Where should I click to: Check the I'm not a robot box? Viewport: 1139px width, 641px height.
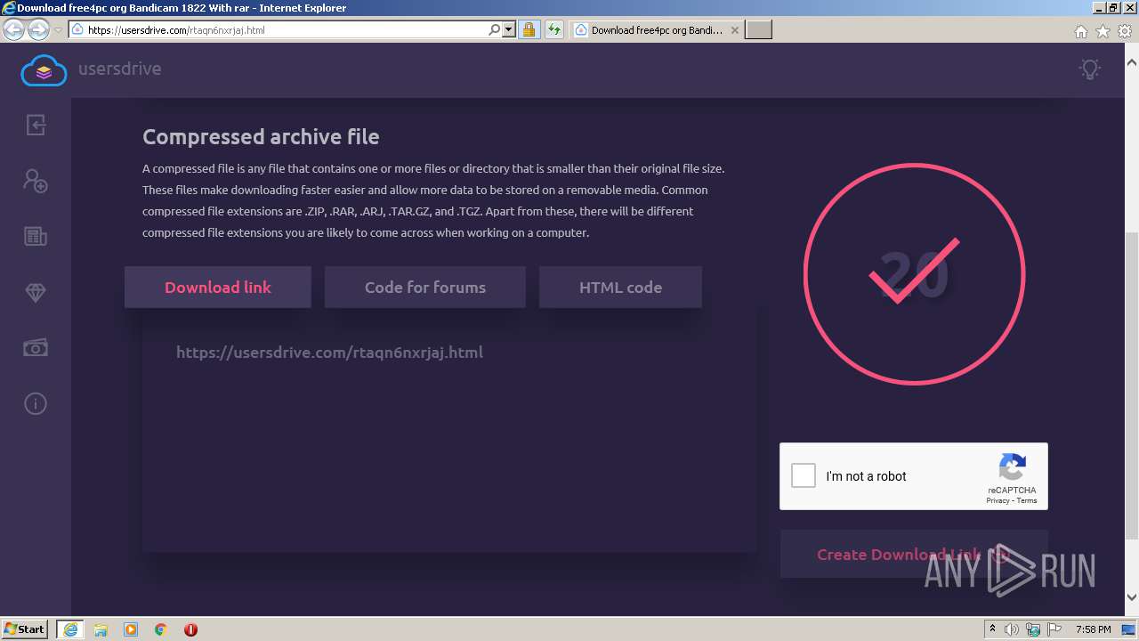[x=804, y=475]
